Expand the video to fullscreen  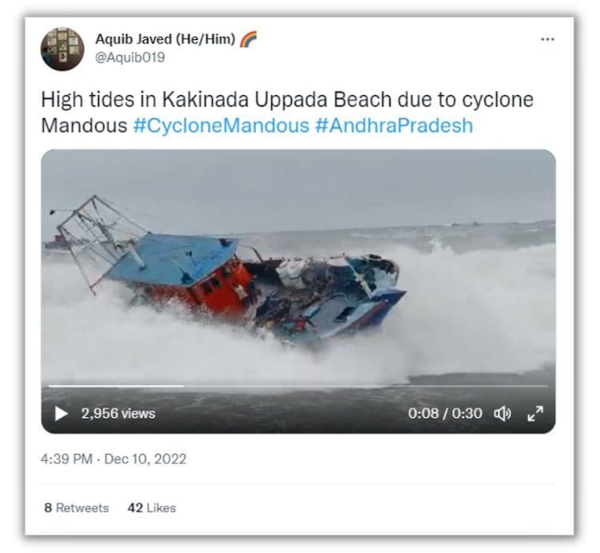pyautogui.click(x=535, y=413)
